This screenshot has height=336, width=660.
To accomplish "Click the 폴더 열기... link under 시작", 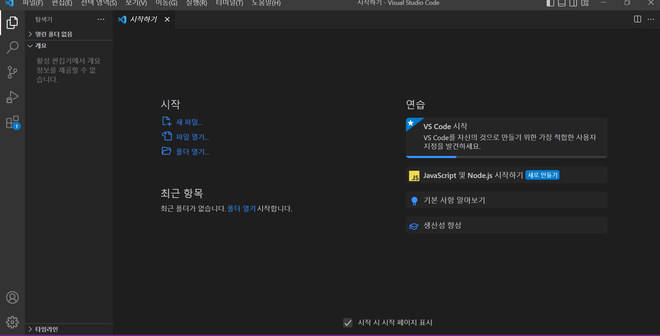I will (x=193, y=151).
